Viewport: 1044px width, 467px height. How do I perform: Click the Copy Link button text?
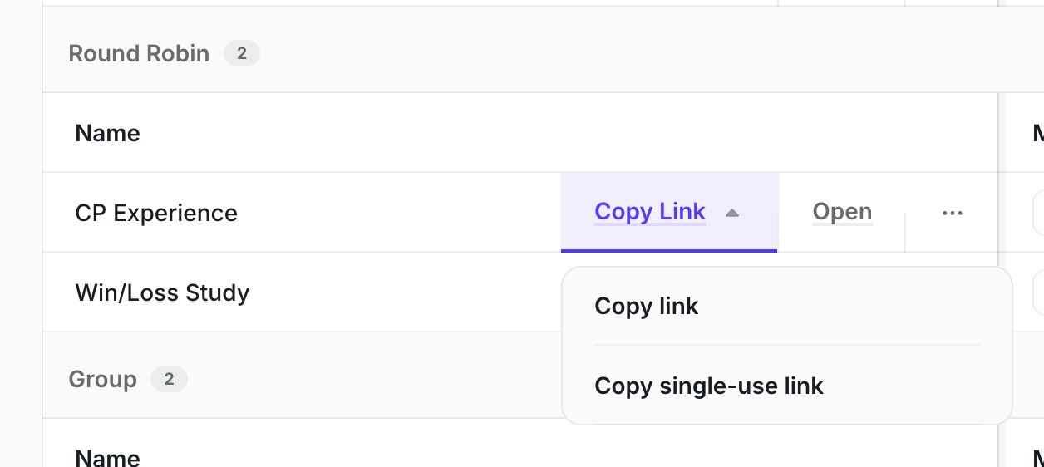pyautogui.click(x=650, y=212)
